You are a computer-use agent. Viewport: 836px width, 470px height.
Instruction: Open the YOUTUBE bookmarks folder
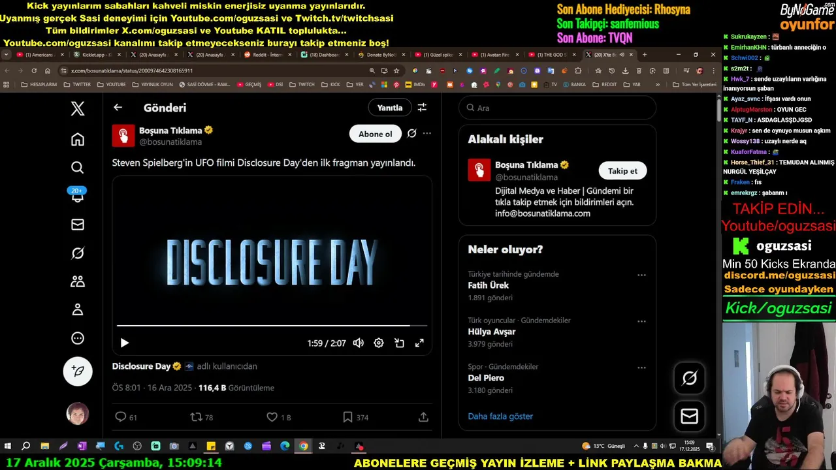pyautogui.click(x=111, y=84)
